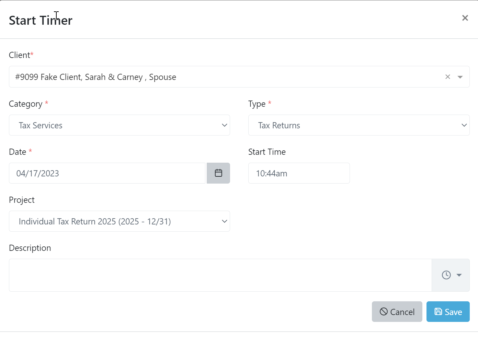Click the Client field showing #9099 Fake Client
The image size is (478, 349).
click(206, 77)
